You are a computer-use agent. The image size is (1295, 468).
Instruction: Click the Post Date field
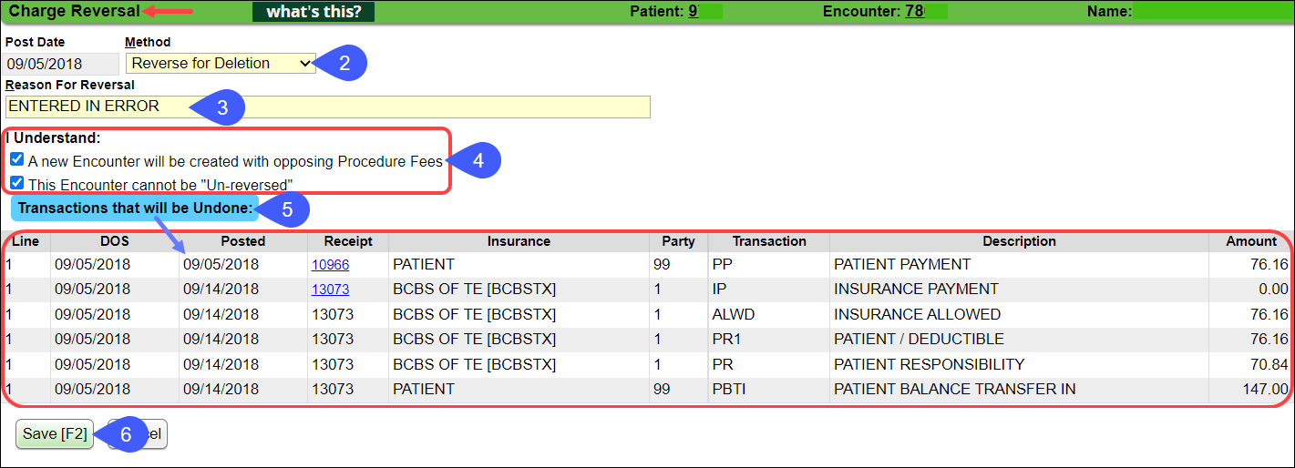(x=61, y=64)
